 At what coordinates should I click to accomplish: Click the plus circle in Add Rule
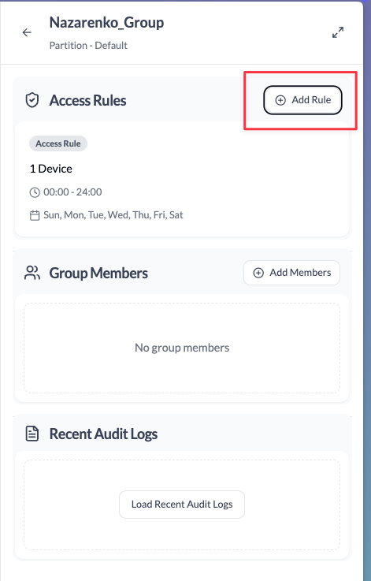280,100
